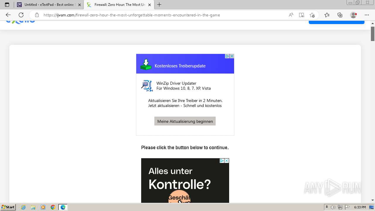Open the profile avatar icon
Viewport: 375px width, 211px height.
click(x=354, y=15)
